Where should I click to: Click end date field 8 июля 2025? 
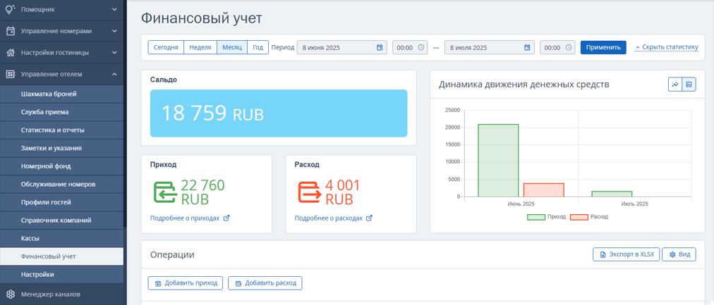pos(490,47)
